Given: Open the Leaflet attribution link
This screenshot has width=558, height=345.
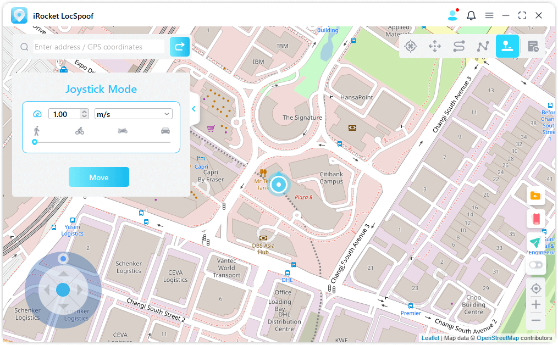Looking at the screenshot, I should [430, 338].
